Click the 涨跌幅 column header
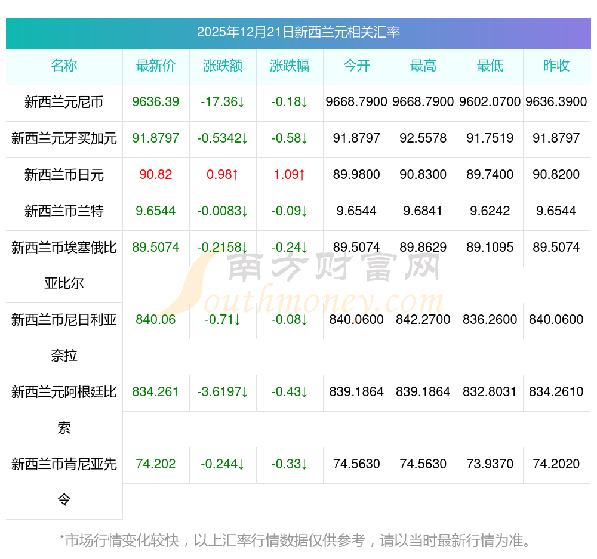597x559 pixels. [290, 66]
